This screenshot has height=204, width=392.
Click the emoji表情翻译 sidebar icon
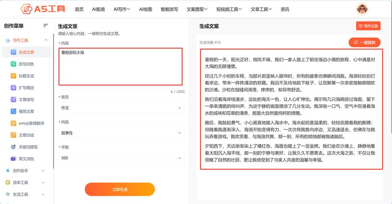coord(13,123)
